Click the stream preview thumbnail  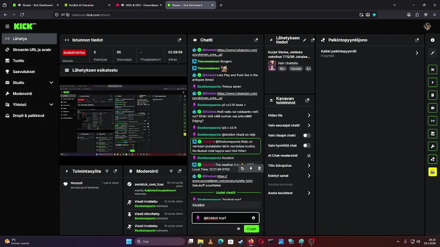click(123, 120)
